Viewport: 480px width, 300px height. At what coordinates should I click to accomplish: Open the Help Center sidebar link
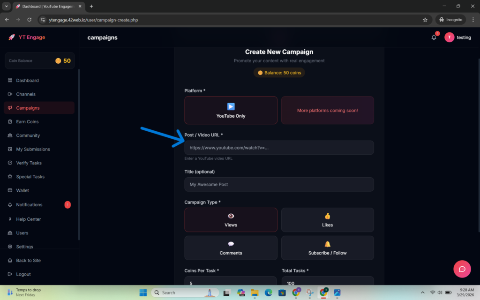tap(28, 219)
